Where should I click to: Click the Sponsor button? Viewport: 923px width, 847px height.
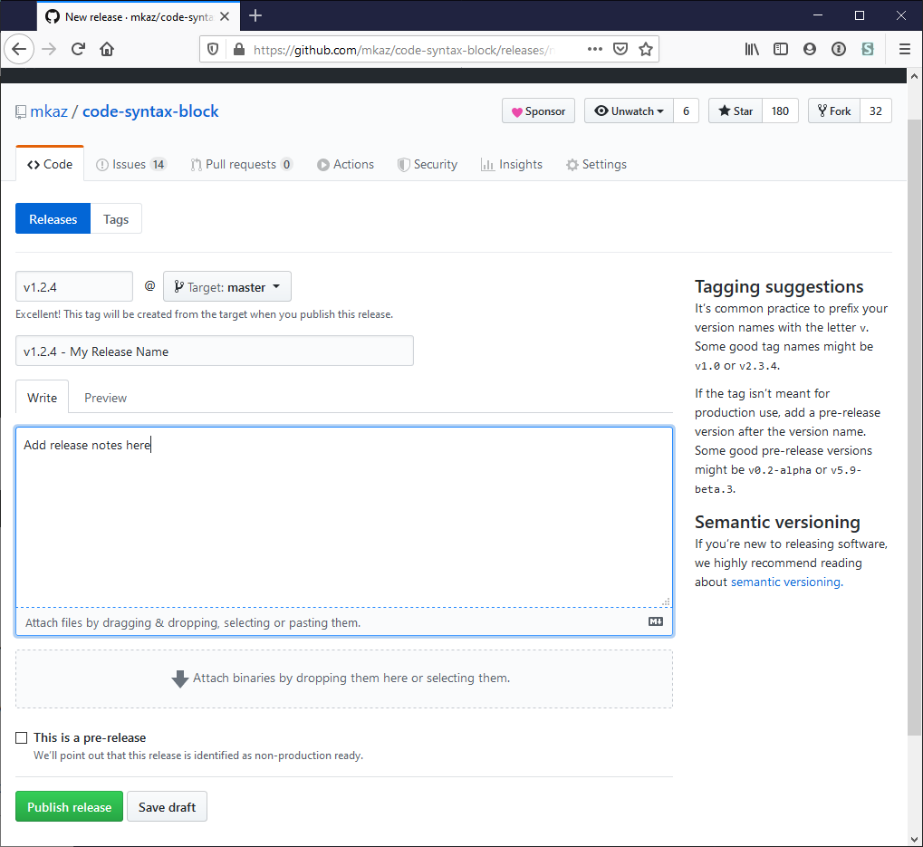(x=539, y=111)
